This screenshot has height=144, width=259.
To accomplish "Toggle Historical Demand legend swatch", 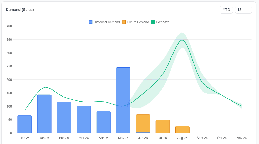I will pos(91,22).
